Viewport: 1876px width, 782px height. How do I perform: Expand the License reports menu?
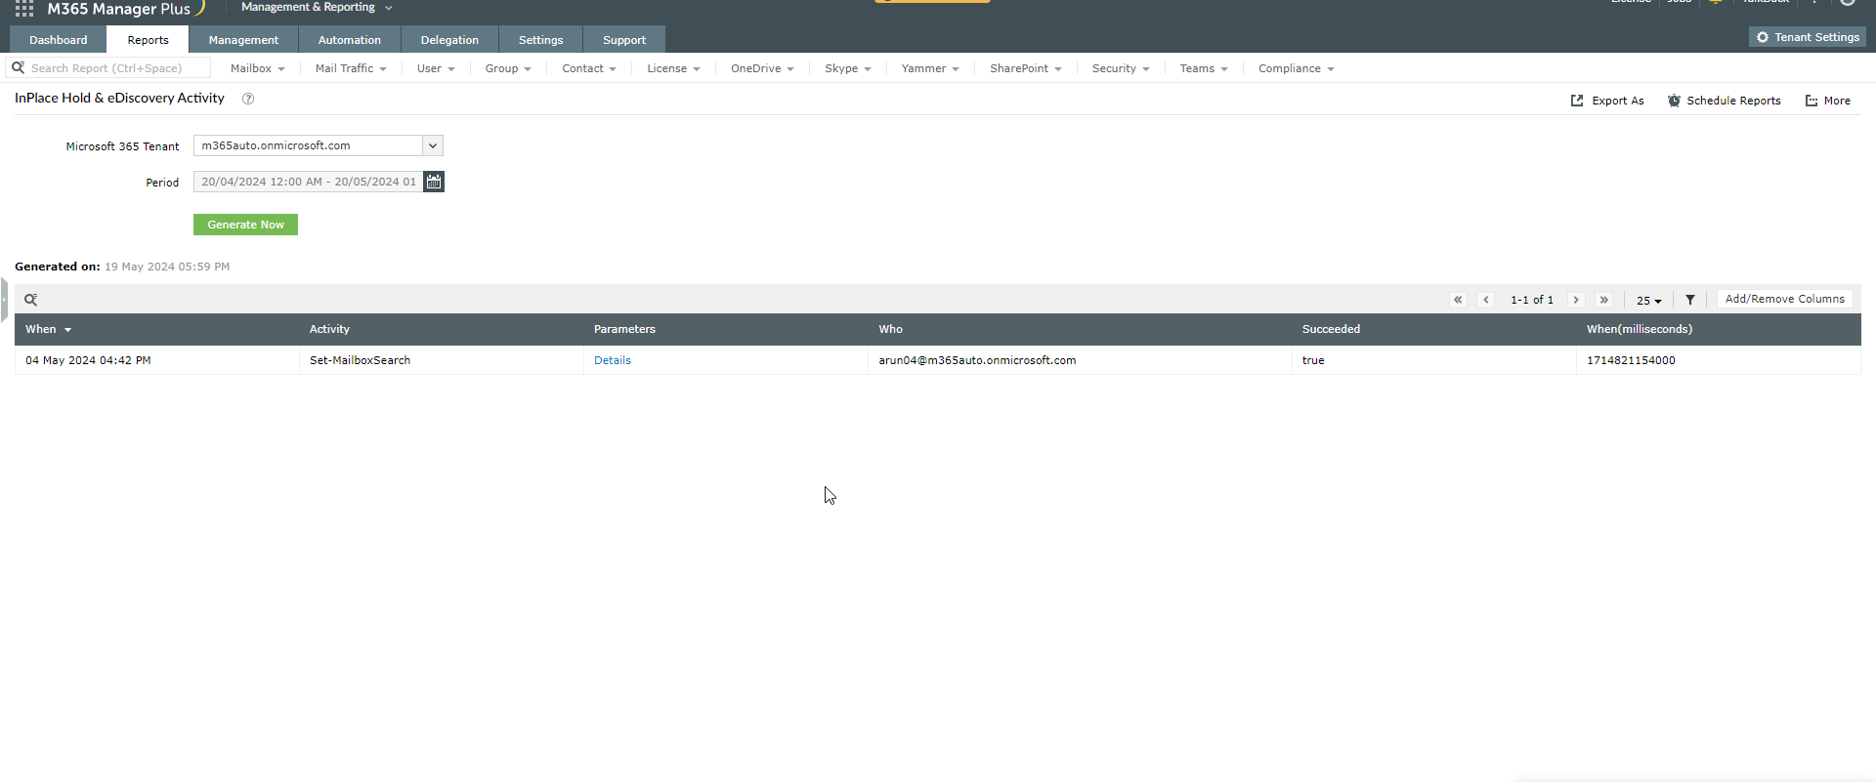point(673,68)
